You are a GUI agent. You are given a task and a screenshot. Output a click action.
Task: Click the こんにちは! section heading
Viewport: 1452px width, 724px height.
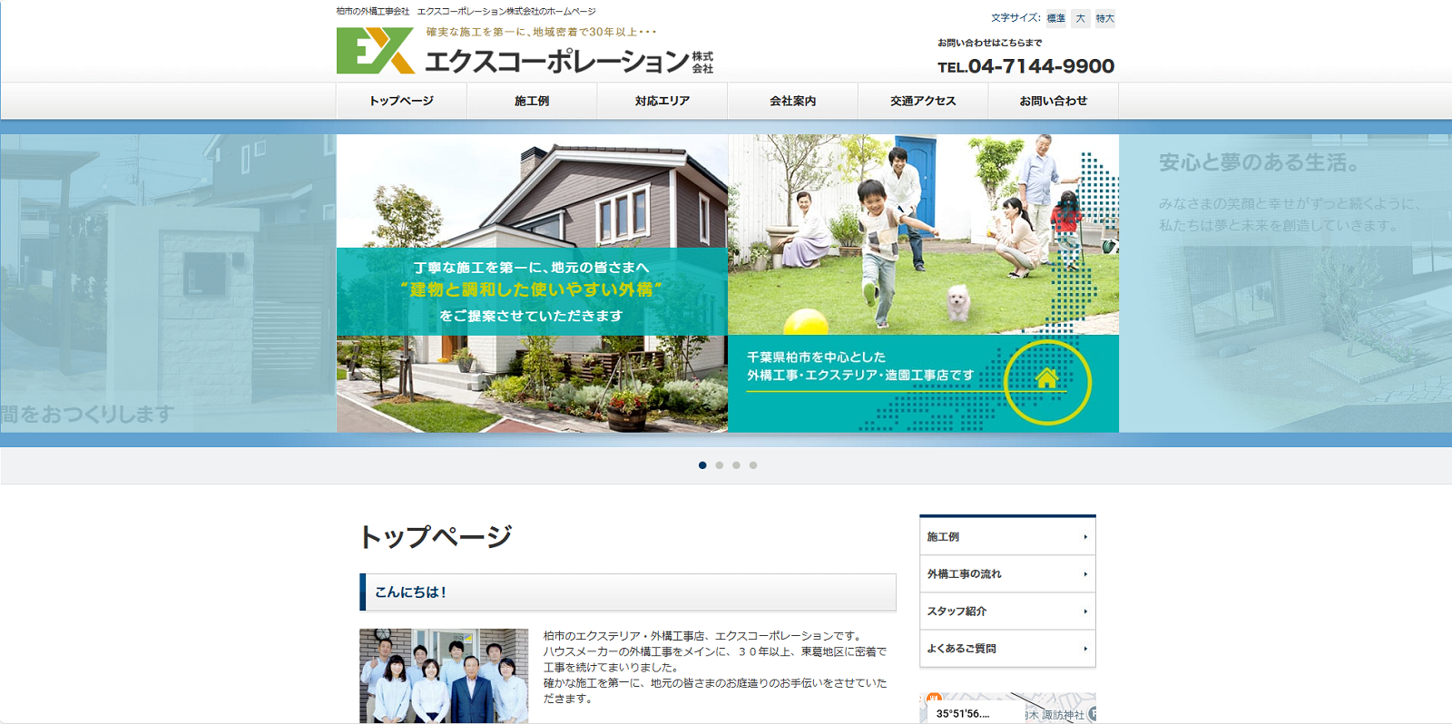point(628,592)
